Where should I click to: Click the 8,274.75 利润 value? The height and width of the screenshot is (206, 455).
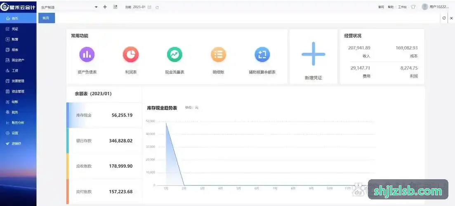(409, 68)
